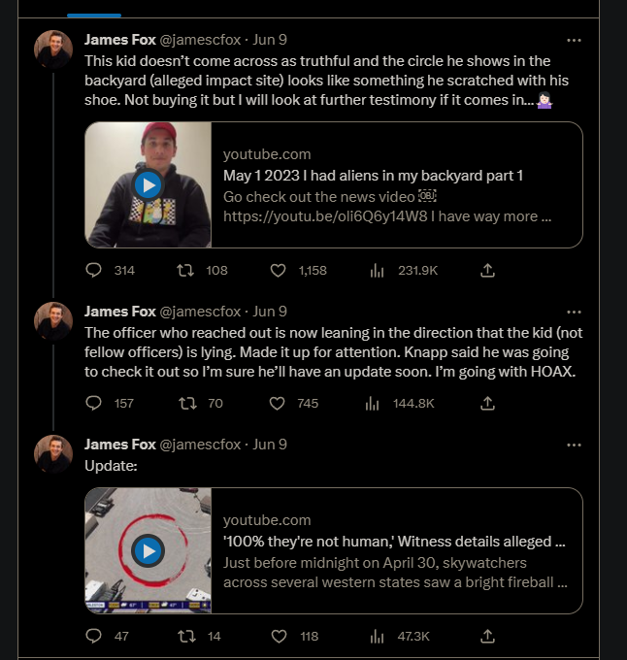Image resolution: width=627 pixels, height=660 pixels.
Task: Like the tweet with 1,158 likes
Action: pos(279,270)
